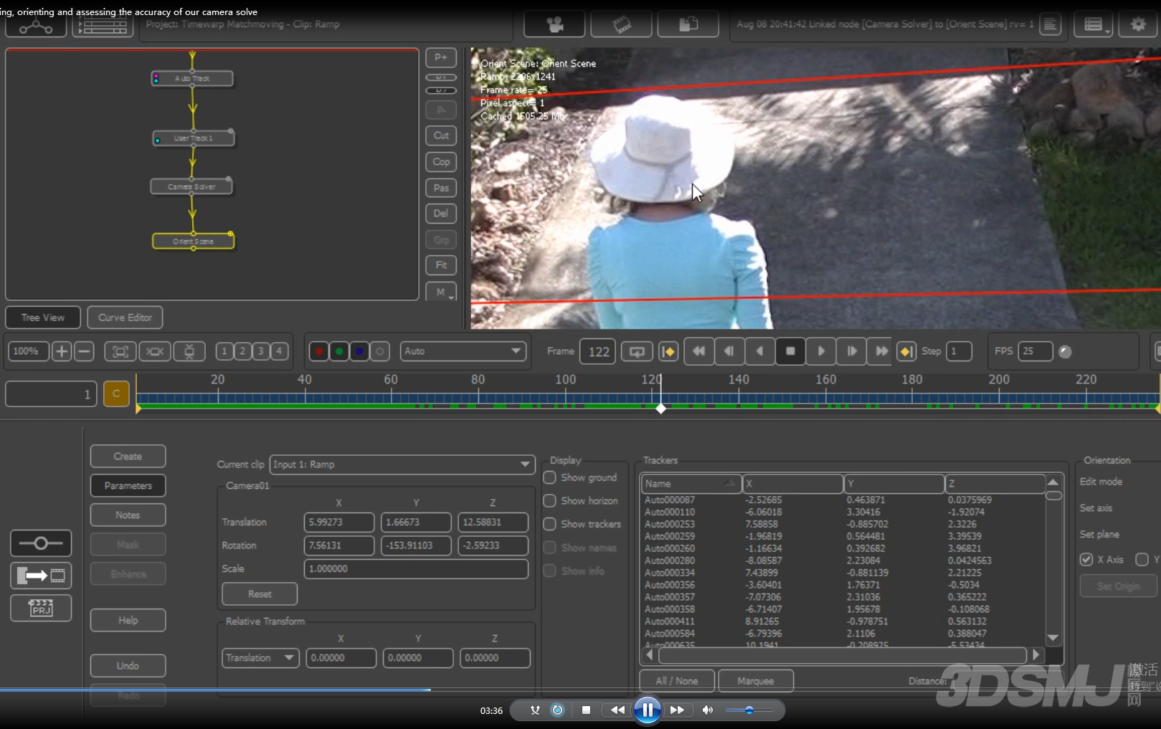Screen dimensions: 1161x729
Task: Select the Camera Solver node
Action: [x=191, y=186]
